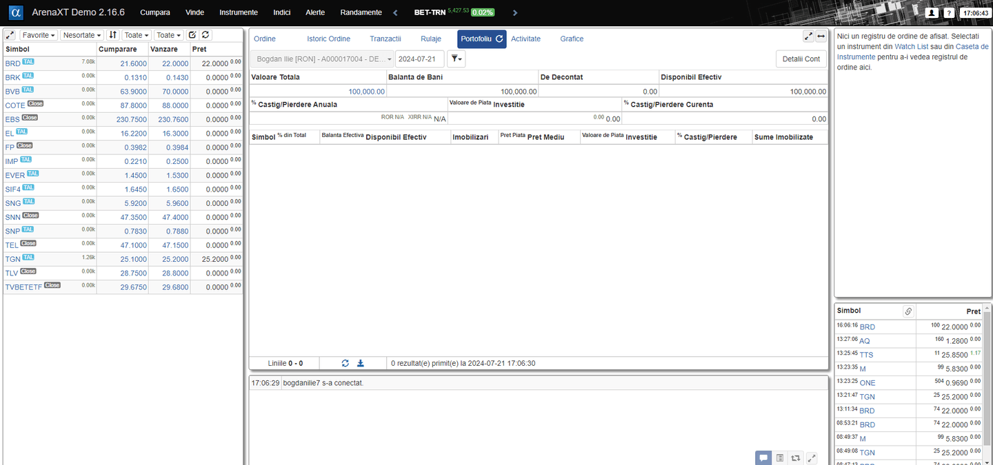
Task: Click the portfolio date input field
Action: pos(419,59)
